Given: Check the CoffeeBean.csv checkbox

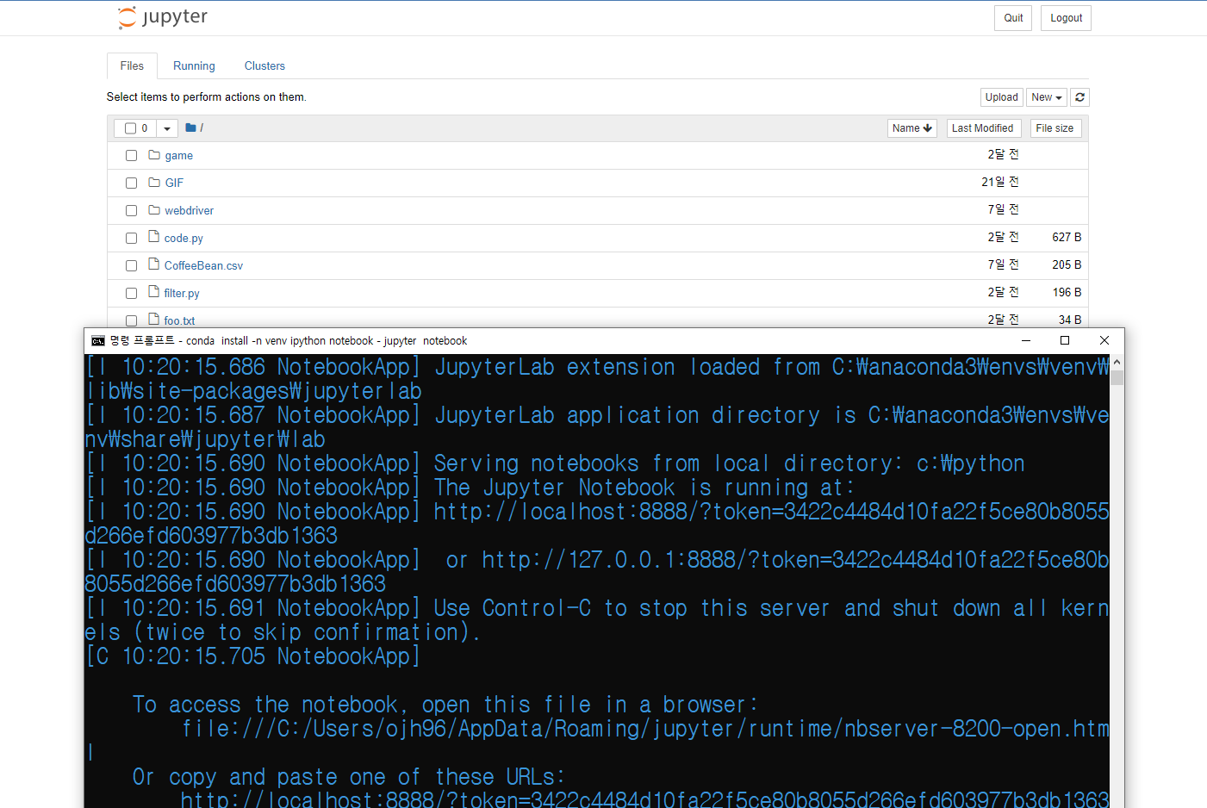Looking at the screenshot, I should [x=131, y=266].
